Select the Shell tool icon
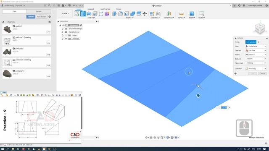The height and width of the screenshot is (151, 269). coord(127,14)
